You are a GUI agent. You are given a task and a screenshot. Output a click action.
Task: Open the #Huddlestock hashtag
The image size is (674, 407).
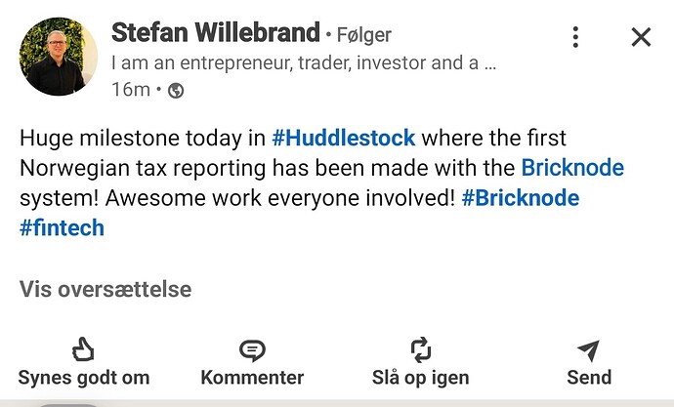(x=344, y=139)
